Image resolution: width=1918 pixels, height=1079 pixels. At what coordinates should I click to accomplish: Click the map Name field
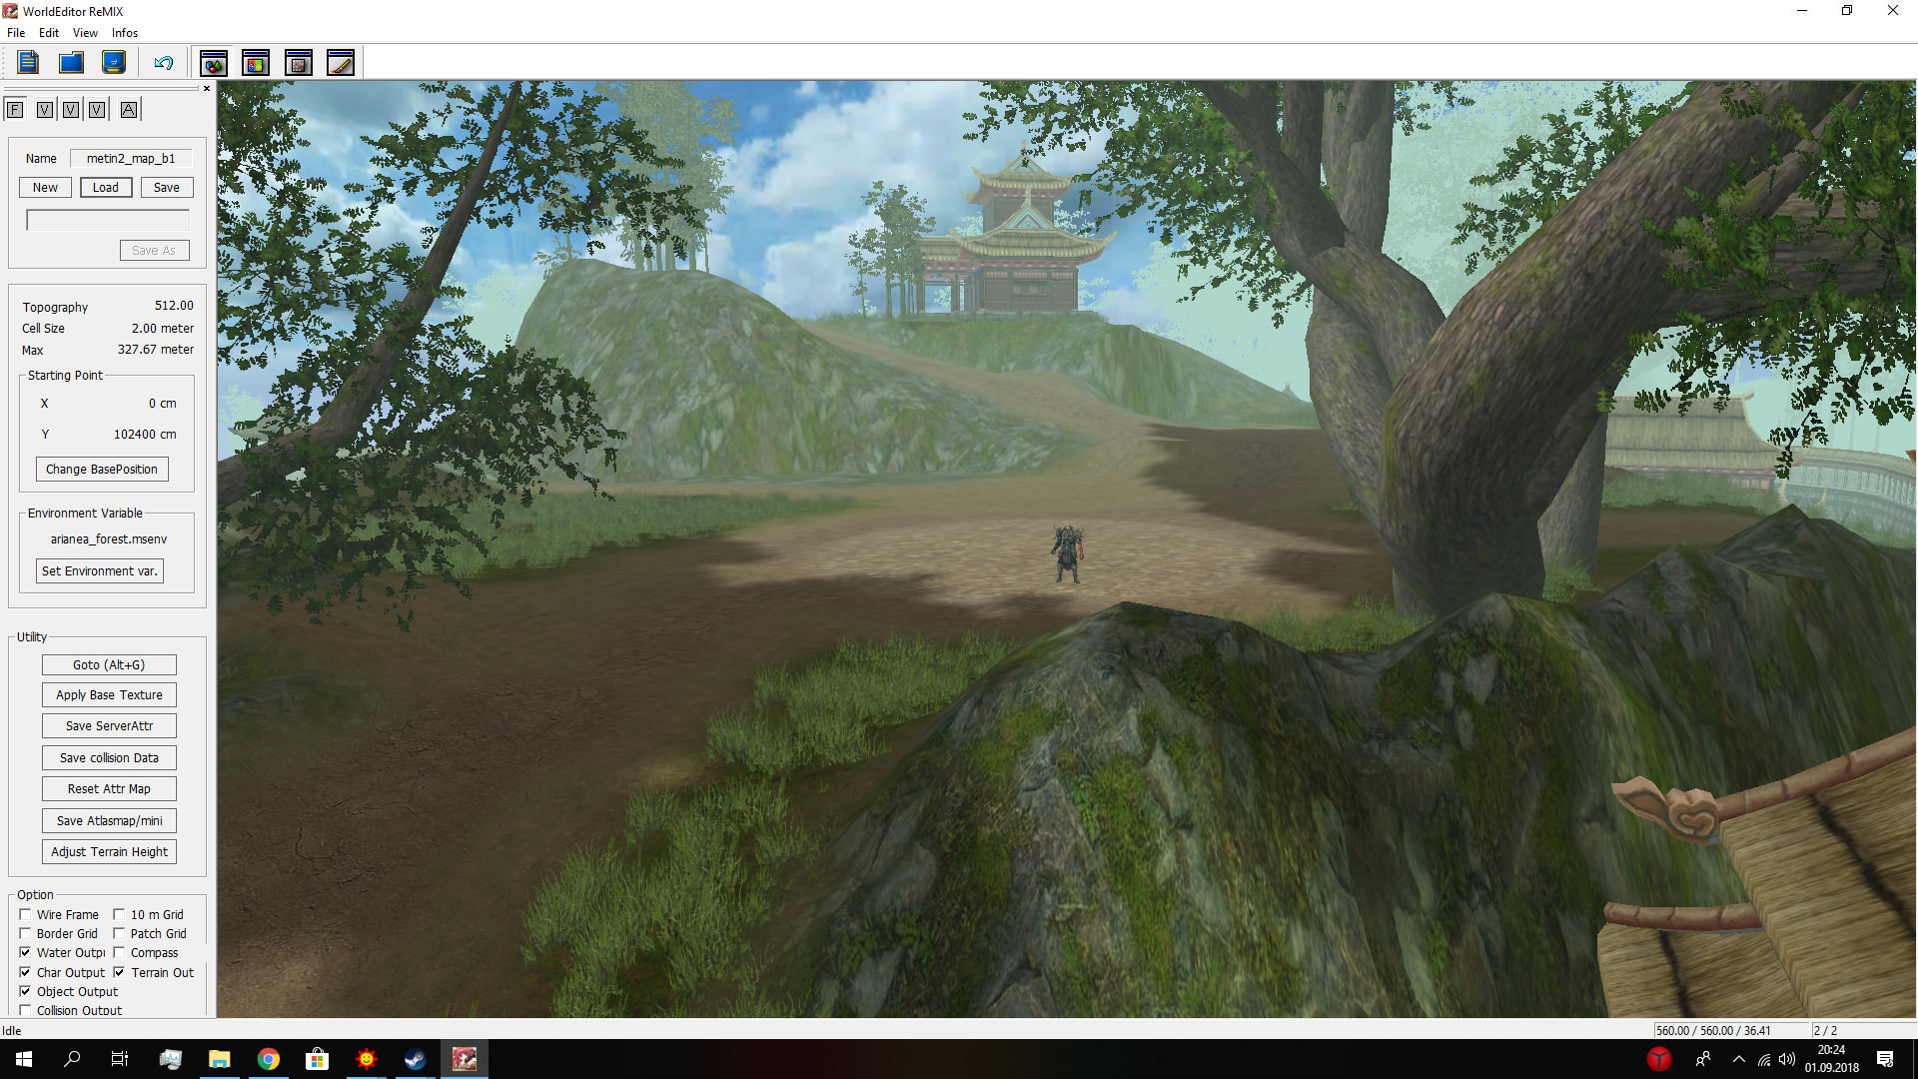tap(131, 159)
